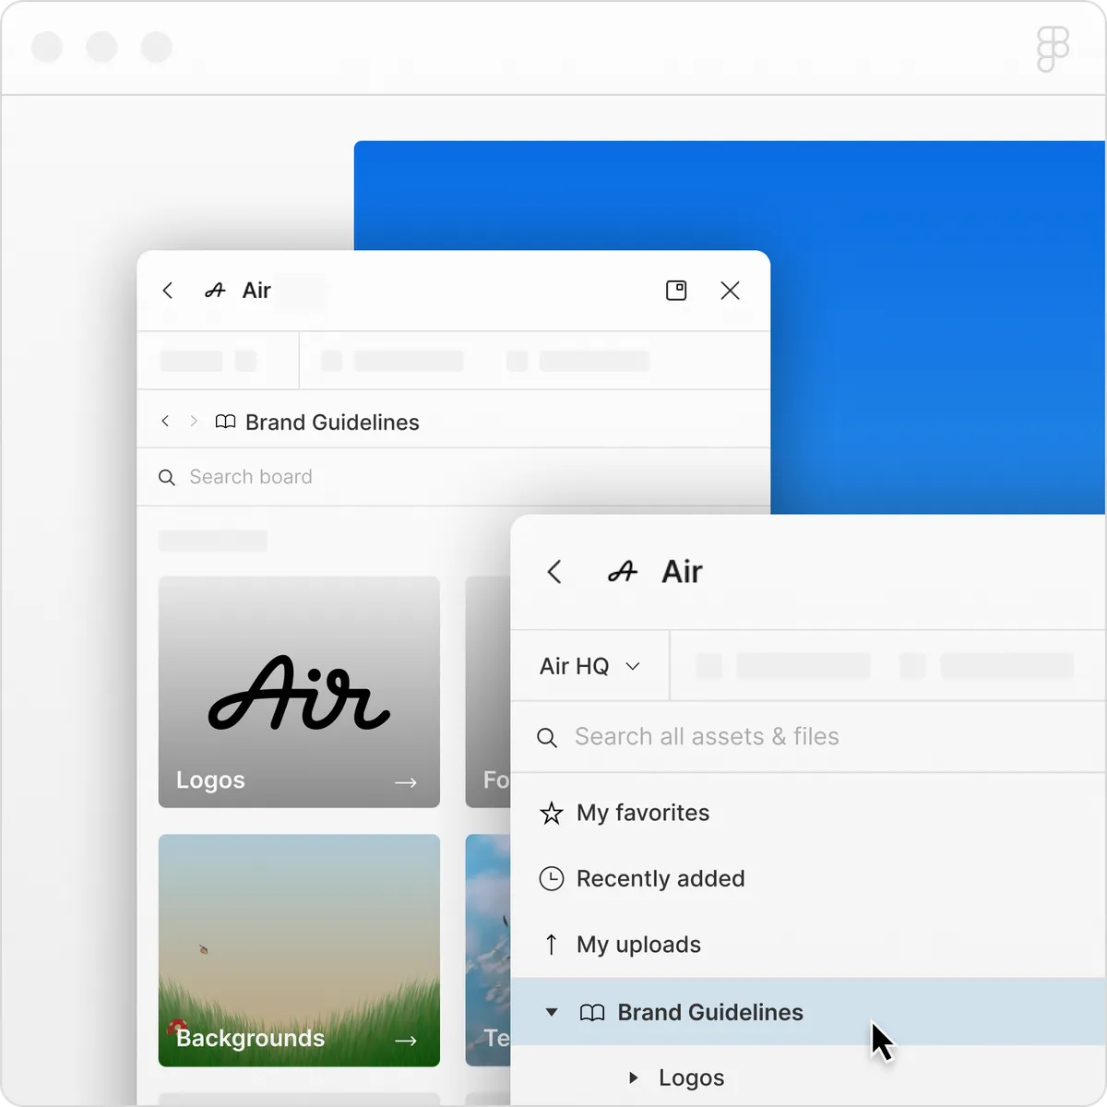Go back using chevron in large Air panel

(554, 572)
